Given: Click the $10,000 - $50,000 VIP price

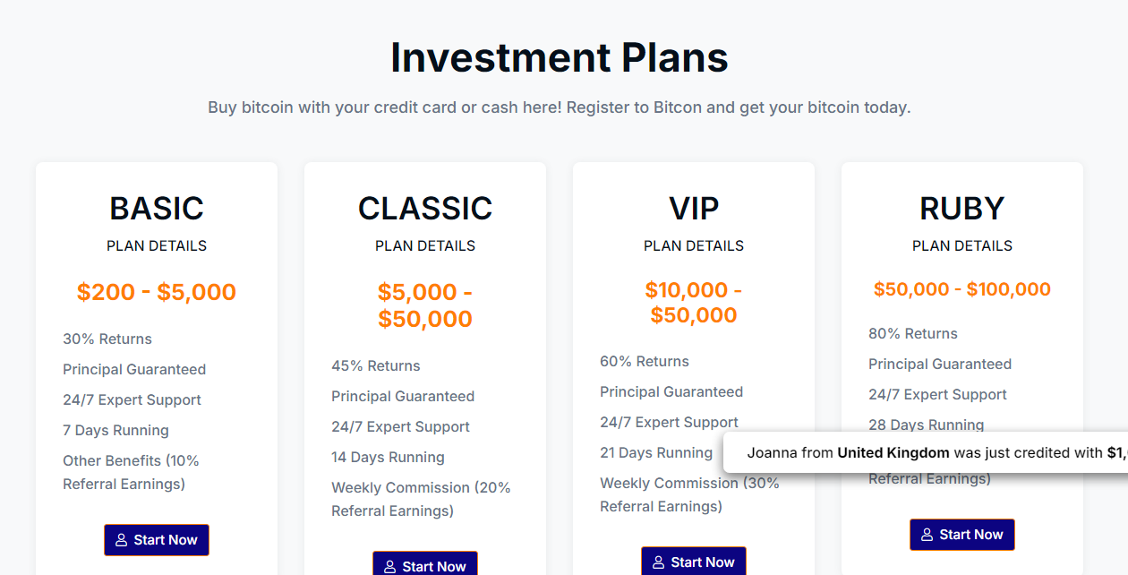Looking at the screenshot, I should [x=694, y=303].
